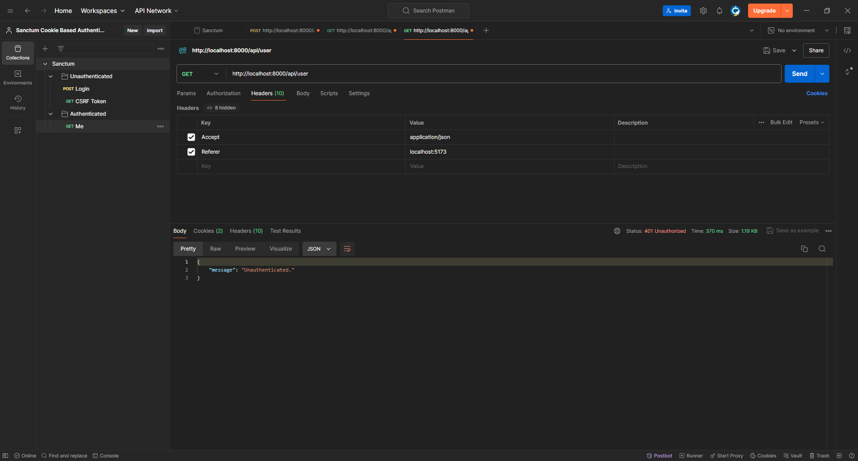The image size is (858, 461).
Task: Search the response with magnifier icon
Action: point(822,249)
